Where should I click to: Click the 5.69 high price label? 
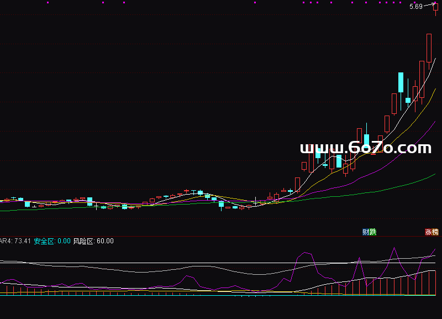click(416, 7)
